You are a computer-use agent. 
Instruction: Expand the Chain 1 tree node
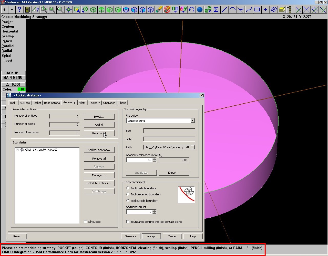pyautogui.click(x=17, y=150)
